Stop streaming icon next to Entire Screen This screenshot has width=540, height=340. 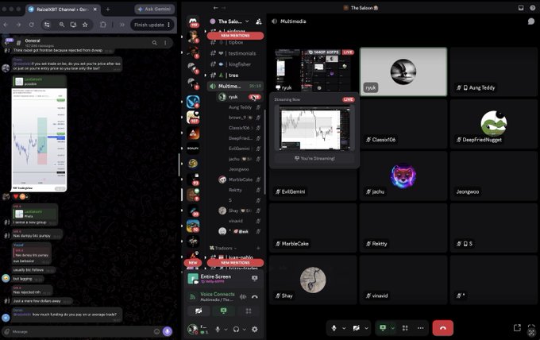click(254, 278)
